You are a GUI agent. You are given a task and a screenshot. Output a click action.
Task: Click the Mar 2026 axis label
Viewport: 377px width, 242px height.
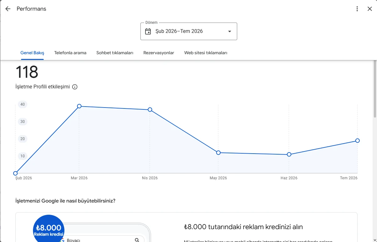pyautogui.click(x=79, y=178)
